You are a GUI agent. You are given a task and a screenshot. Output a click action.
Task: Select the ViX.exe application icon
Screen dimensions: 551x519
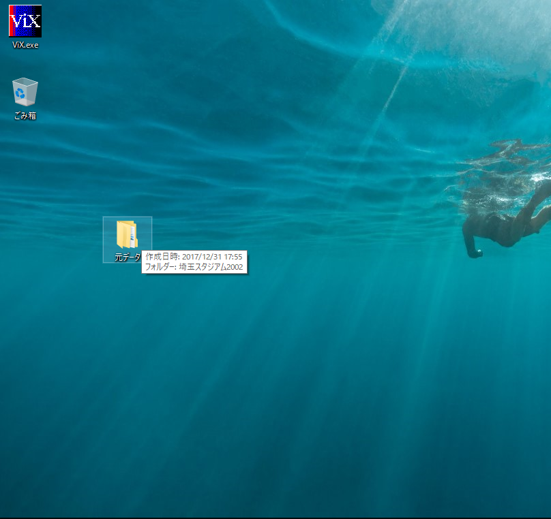pos(25,21)
